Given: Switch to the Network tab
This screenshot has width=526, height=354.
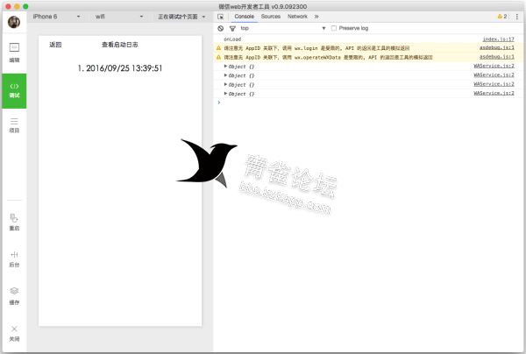Looking at the screenshot, I should point(297,17).
